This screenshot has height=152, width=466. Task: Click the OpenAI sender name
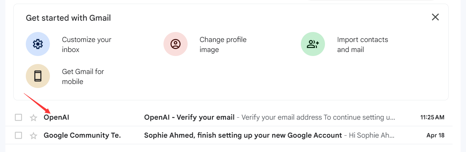56,117
